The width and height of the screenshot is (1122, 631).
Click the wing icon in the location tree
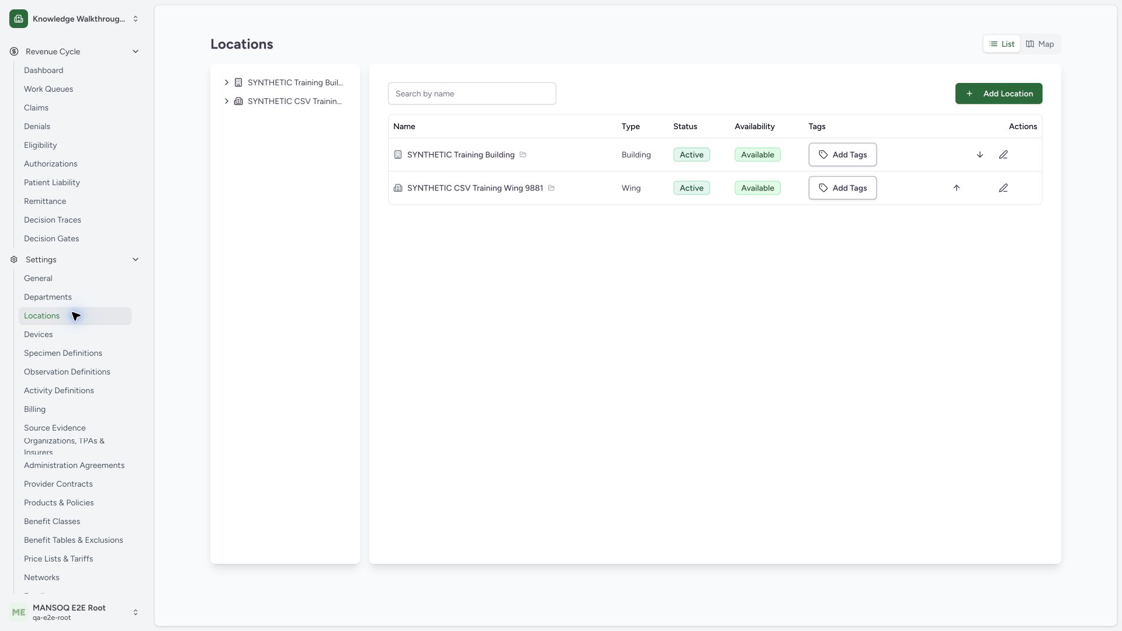pos(238,101)
